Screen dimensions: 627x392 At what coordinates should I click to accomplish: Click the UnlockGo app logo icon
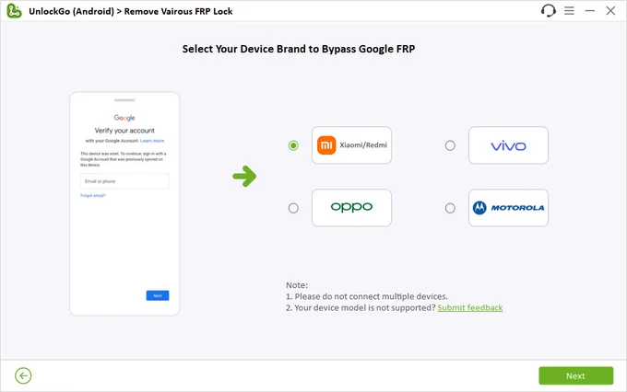(x=14, y=11)
